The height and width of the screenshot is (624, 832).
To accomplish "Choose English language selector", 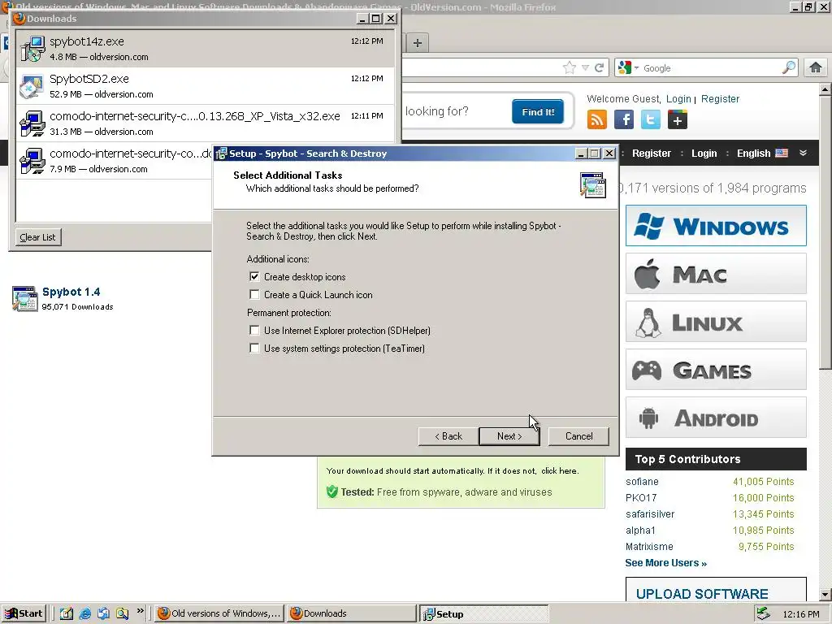I will 762,154.
